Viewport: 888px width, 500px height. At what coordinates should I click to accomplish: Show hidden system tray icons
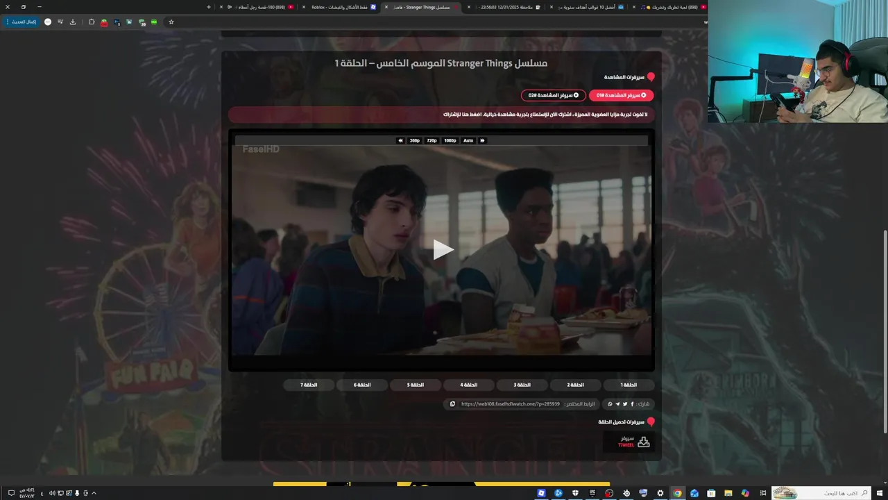94,493
